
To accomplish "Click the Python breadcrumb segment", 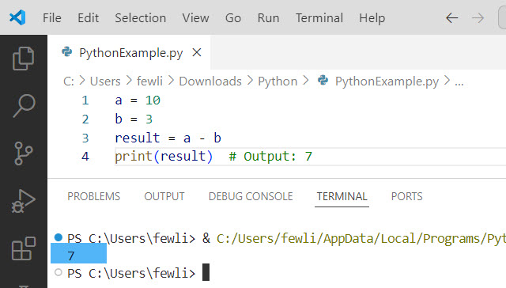I will click(x=278, y=81).
